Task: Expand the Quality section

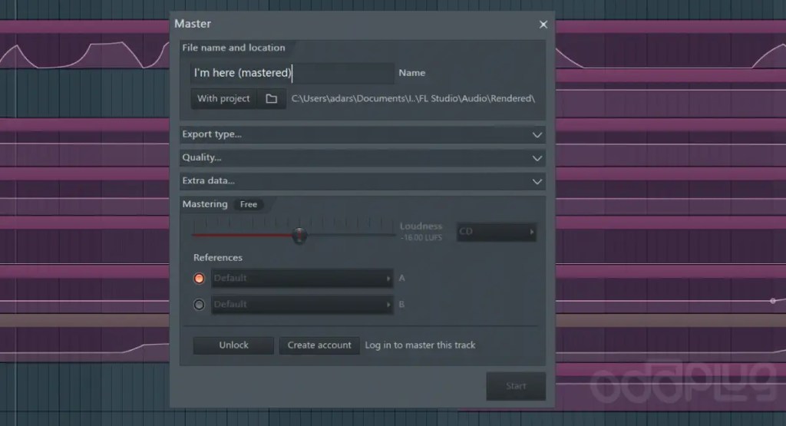Action: click(362, 158)
